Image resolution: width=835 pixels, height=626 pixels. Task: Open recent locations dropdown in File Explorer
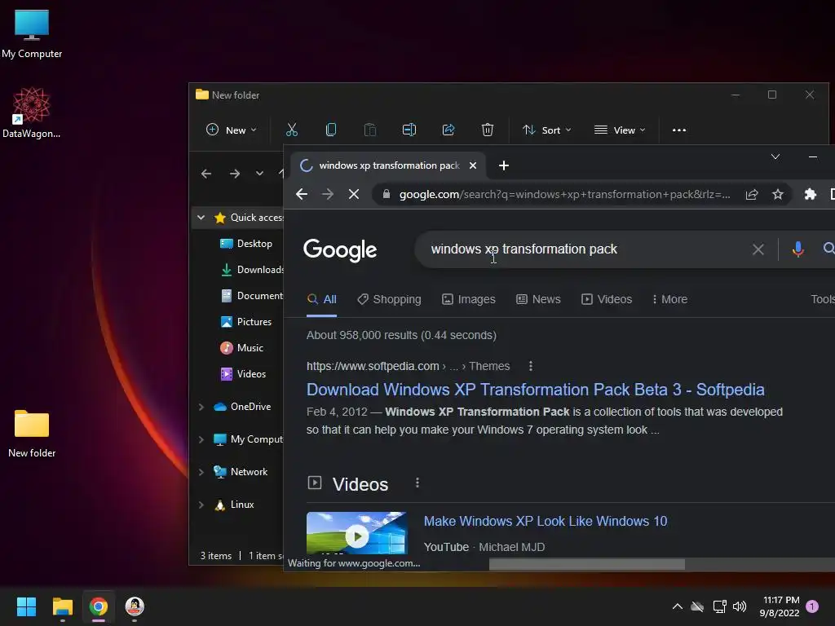point(259,174)
